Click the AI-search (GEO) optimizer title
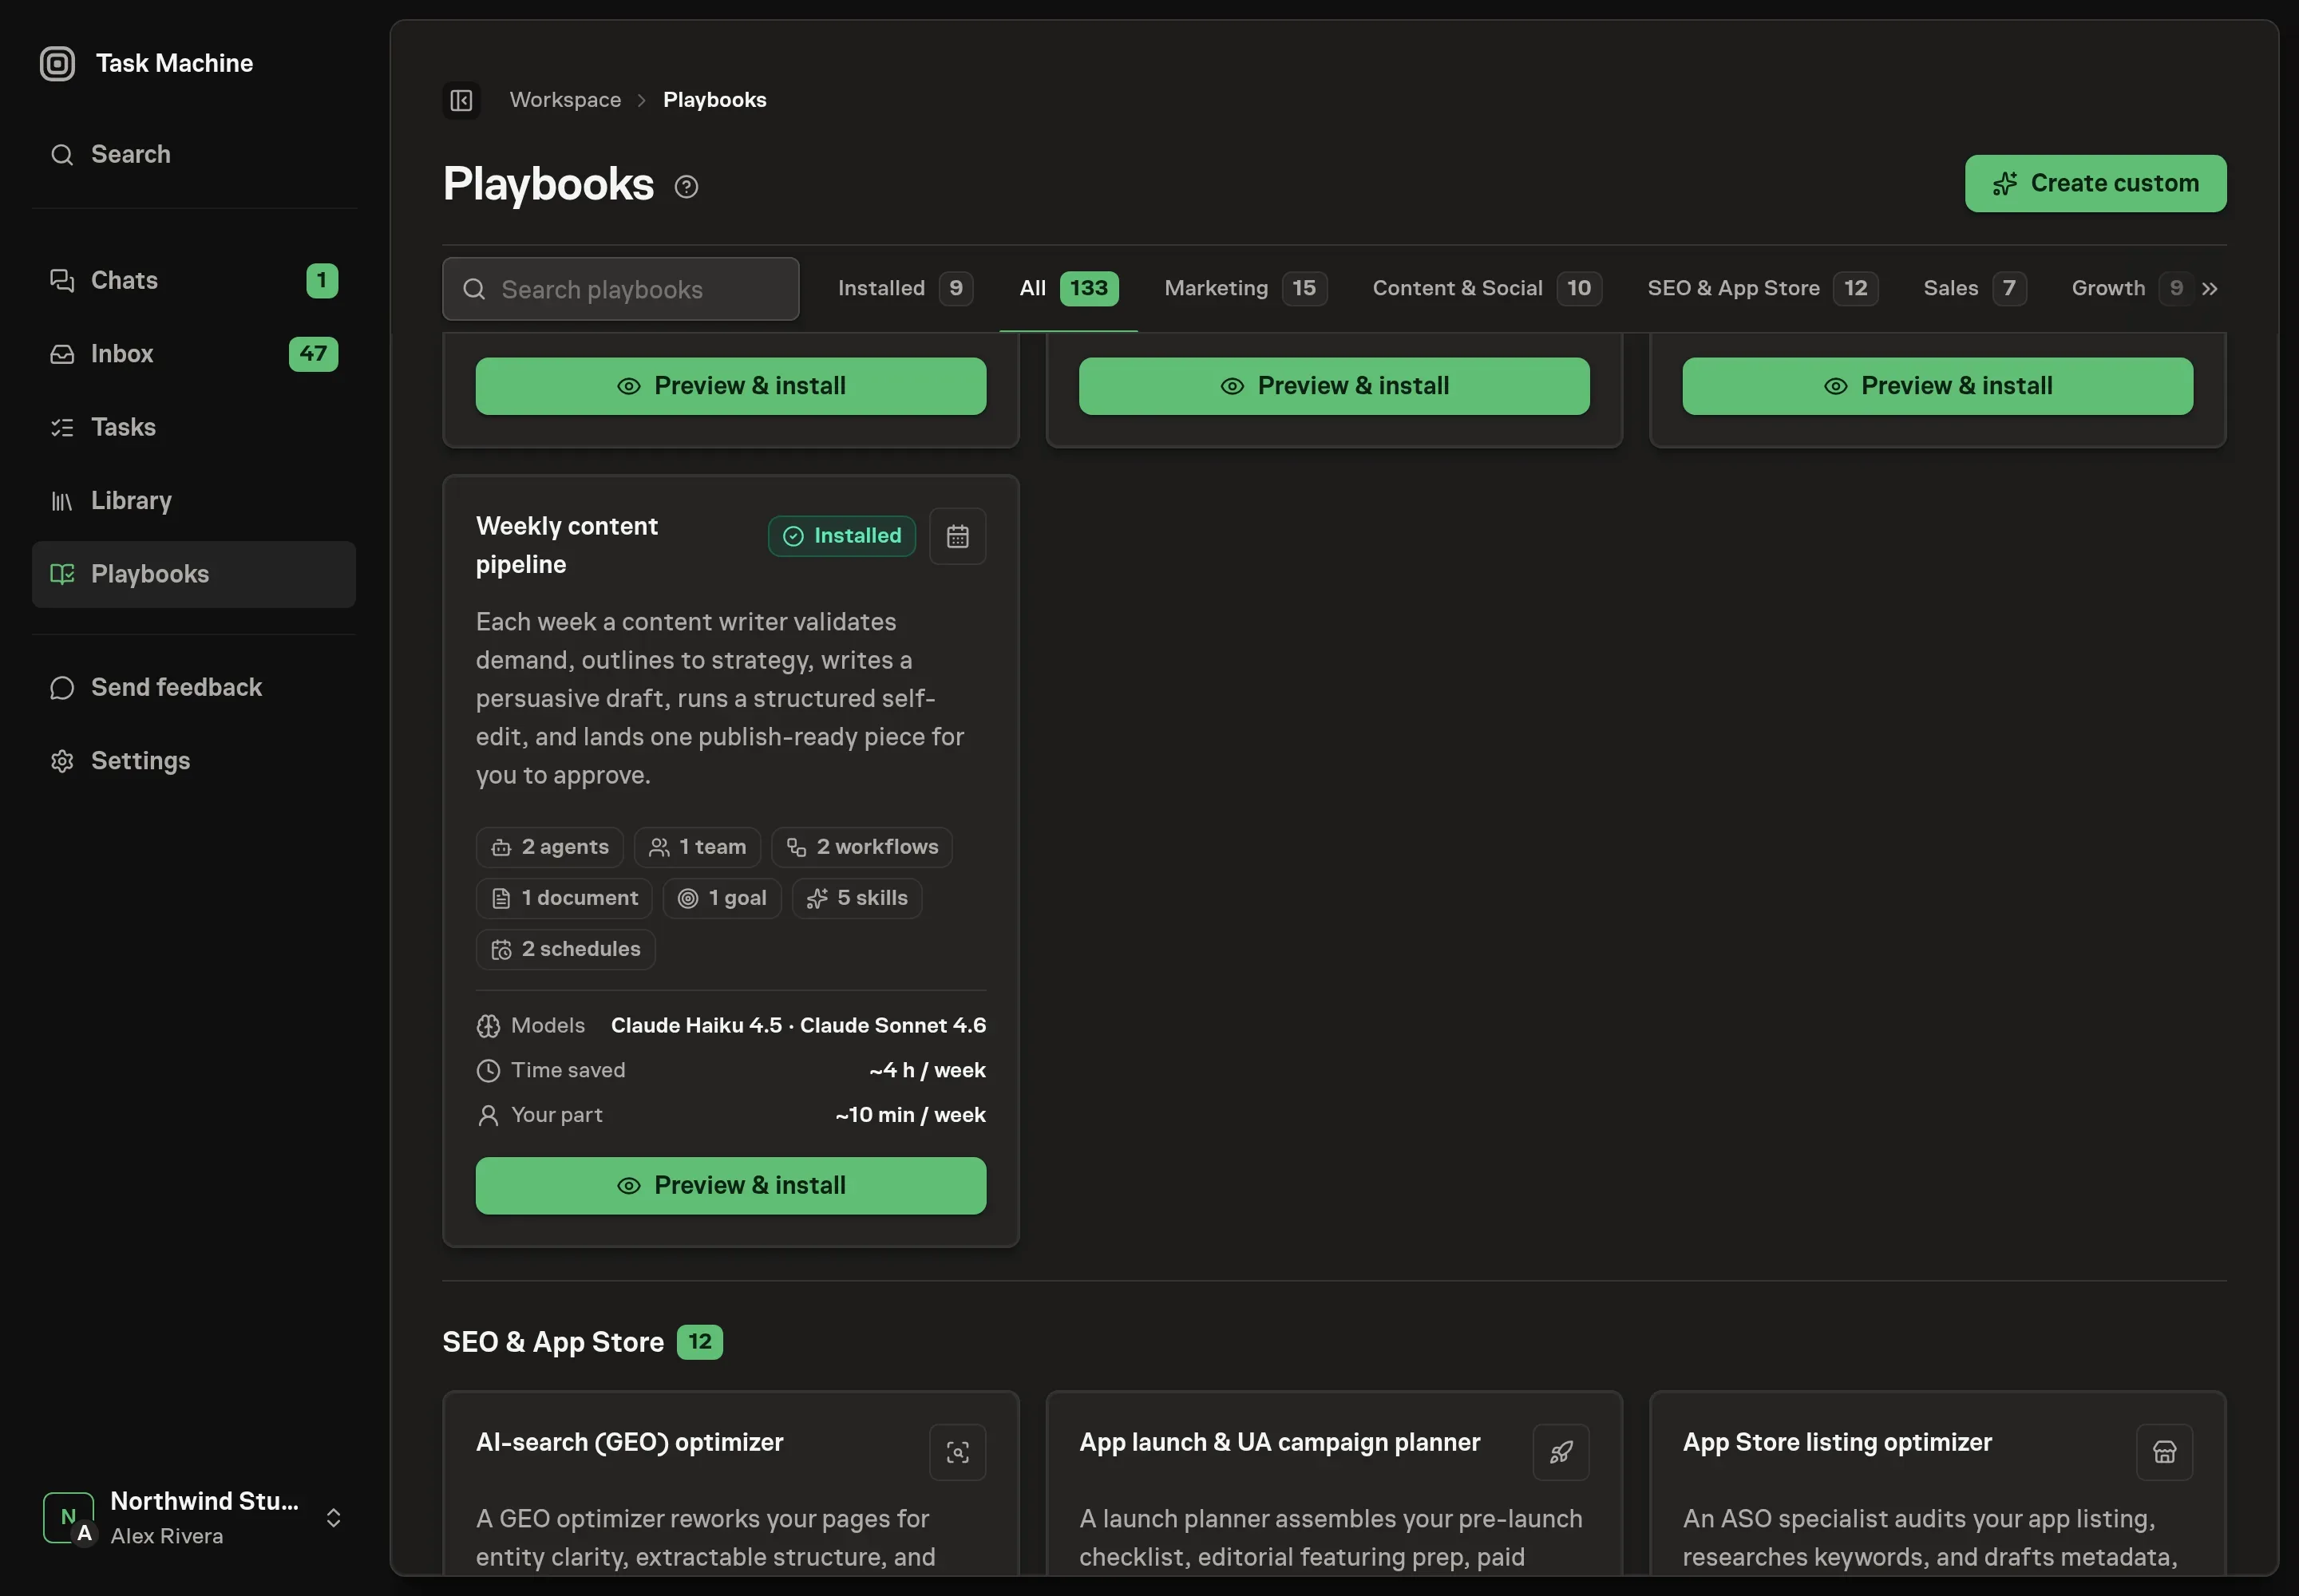 click(x=629, y=1443)
